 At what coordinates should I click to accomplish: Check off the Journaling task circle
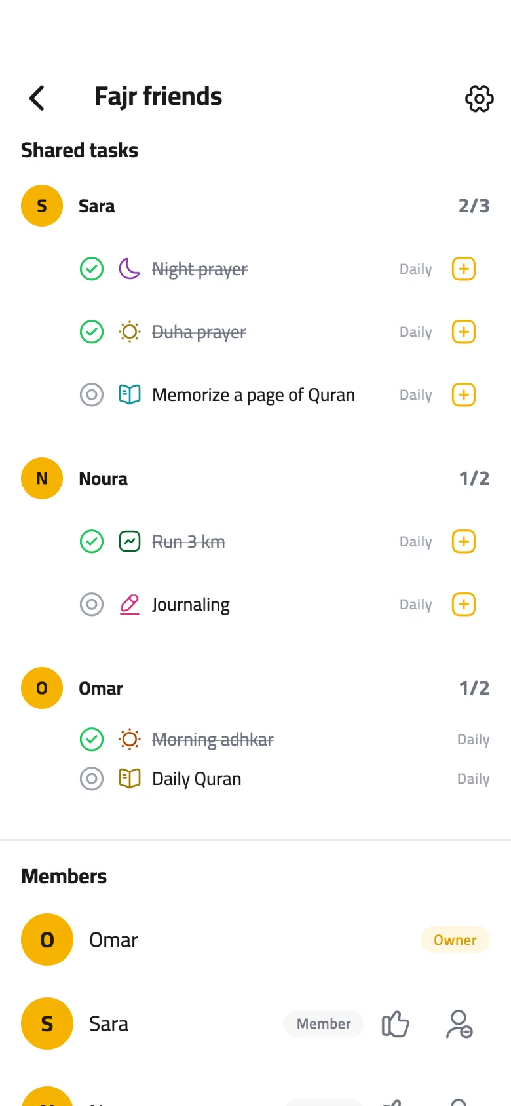click(x=92, y=604)
